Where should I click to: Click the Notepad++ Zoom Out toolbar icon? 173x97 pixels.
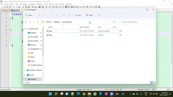(x=49, y=7)
